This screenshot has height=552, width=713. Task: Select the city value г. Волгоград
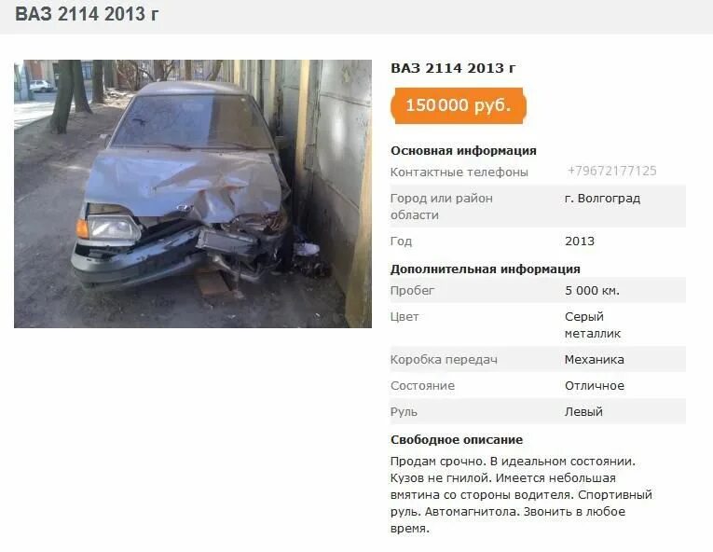coord(602,199)
